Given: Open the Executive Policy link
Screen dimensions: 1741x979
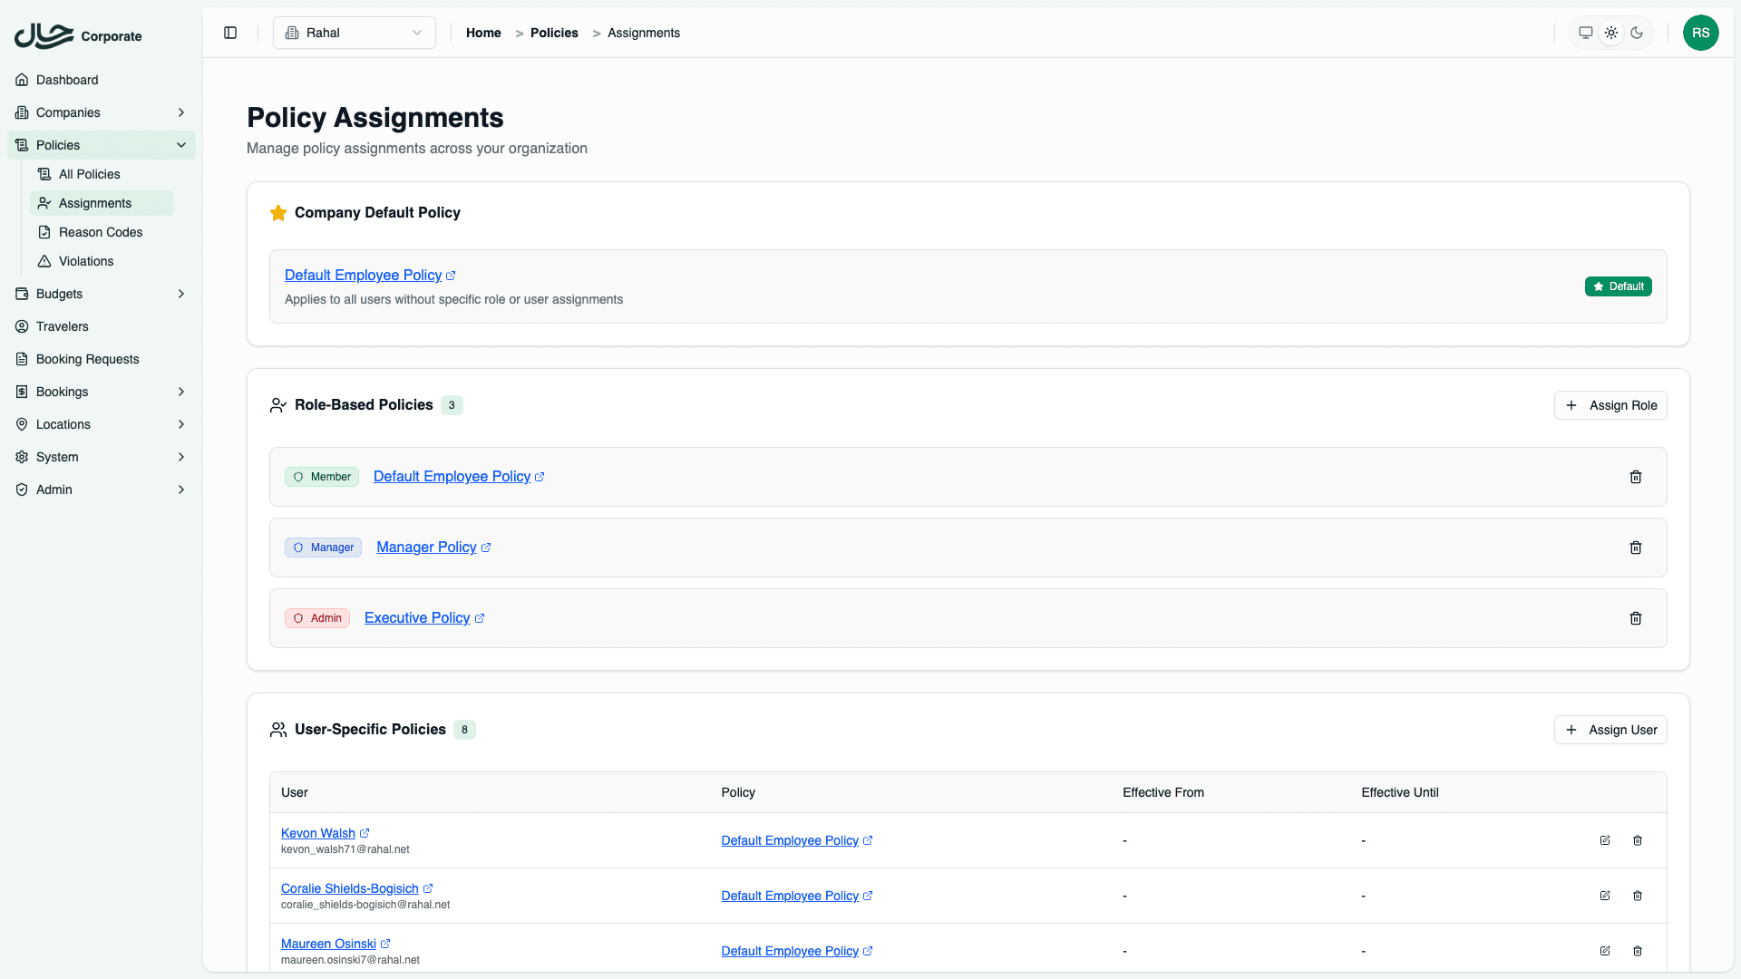Looking at the screenshot, I should click(x=417, y=617).
